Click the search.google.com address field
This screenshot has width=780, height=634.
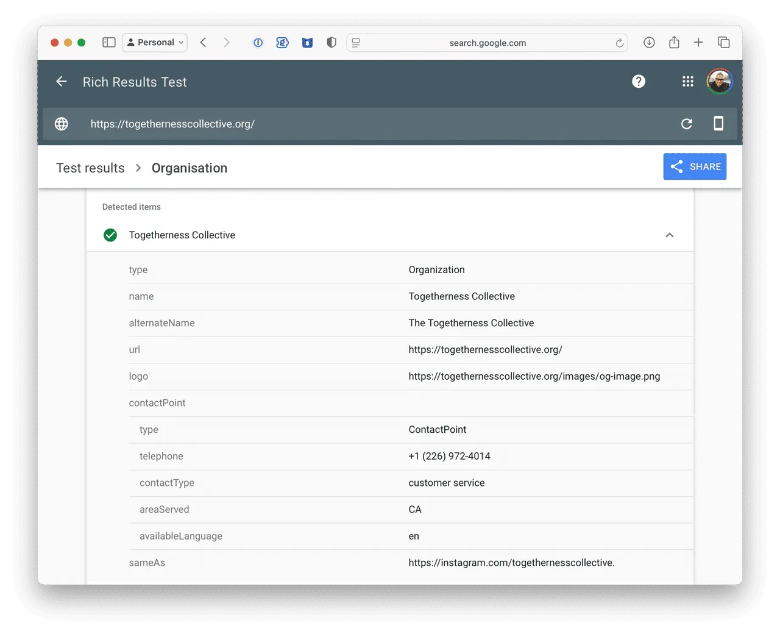click(487, 43)
